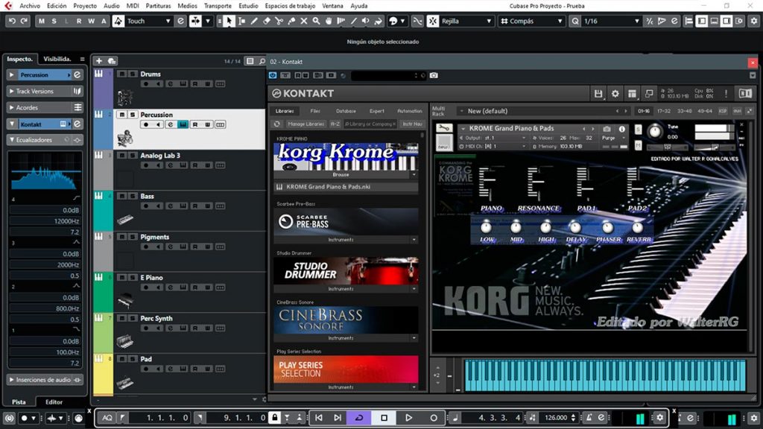Open Instruments under Scarbee Pre-Bass
The width and height of the screenshot is (763, 429).
[341, 240]
